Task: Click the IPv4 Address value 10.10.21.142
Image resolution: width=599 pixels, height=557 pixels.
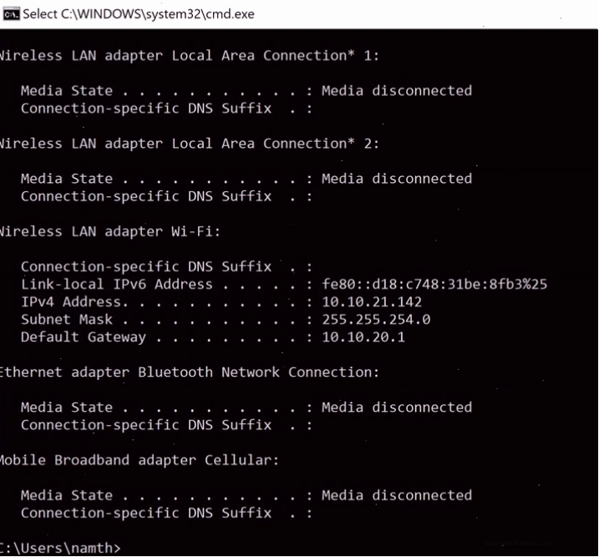Action: pyautogui.click(x=372, y=302)
